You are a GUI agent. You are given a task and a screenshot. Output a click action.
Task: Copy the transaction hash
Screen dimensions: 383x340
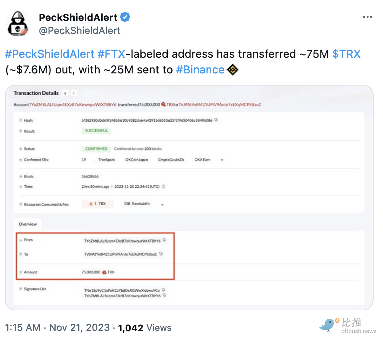[216, 120]
